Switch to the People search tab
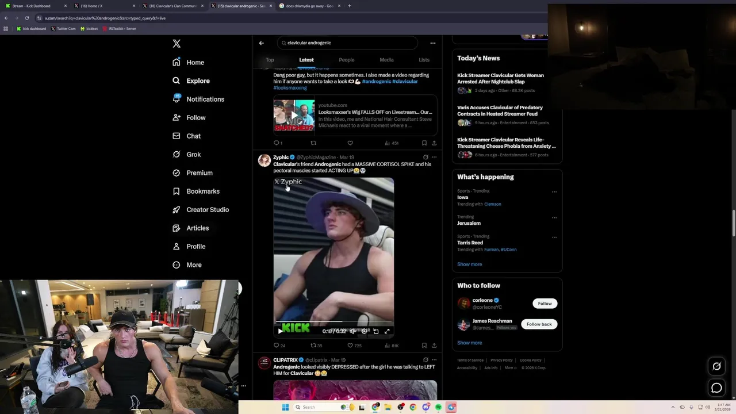 click(347, 60)
